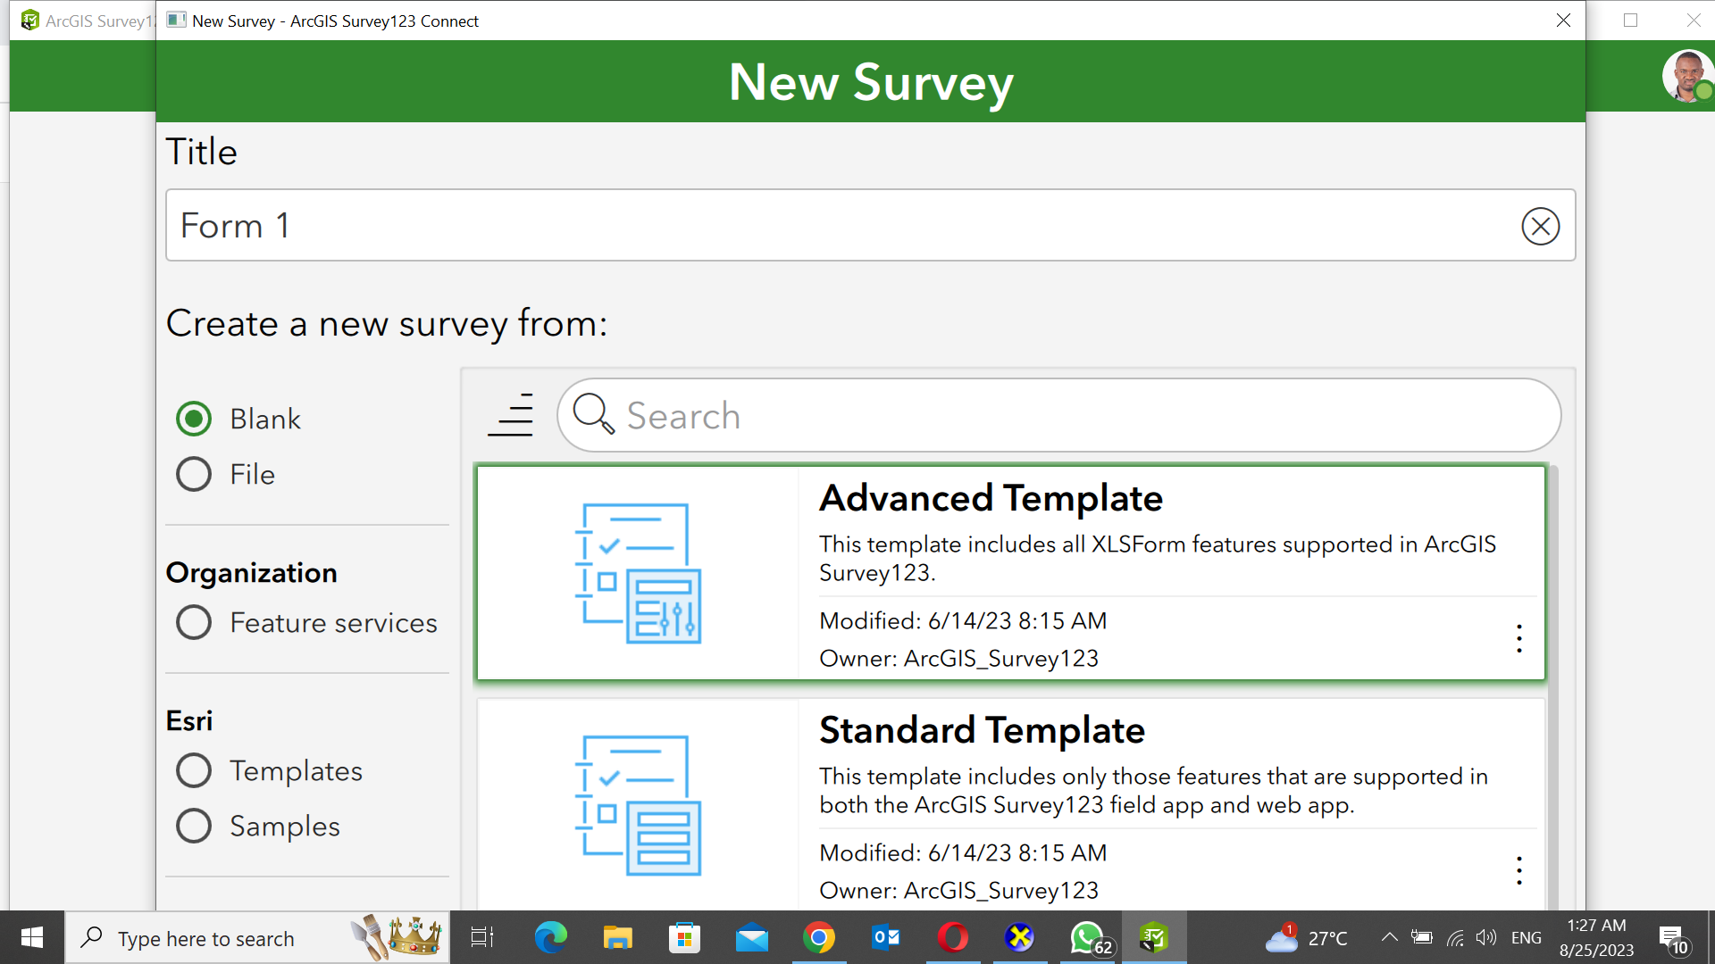The width and height of the screenshot is (1715, 964).
Task: Open Microsoft Outlook from the taskbar
Action: (885, 937)
